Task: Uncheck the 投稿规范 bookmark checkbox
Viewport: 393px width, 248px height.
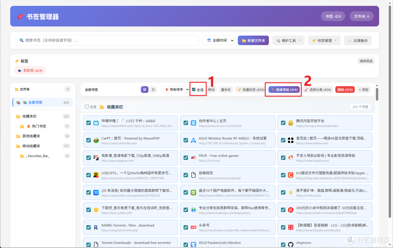Action: tap(186, 175)
